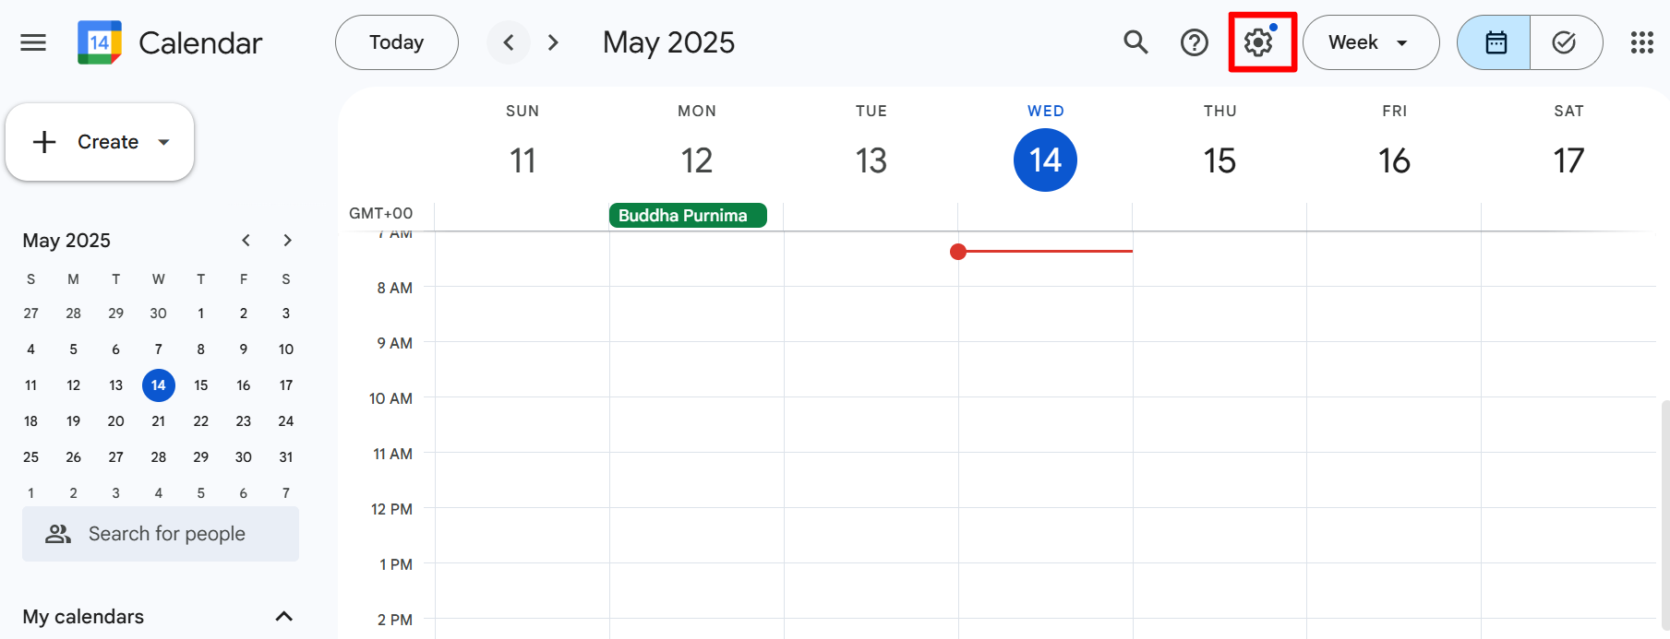Click the Google Calendar logo
Image resolution: width=1670 pixels, height=639 pixels.
click(100, 42)
